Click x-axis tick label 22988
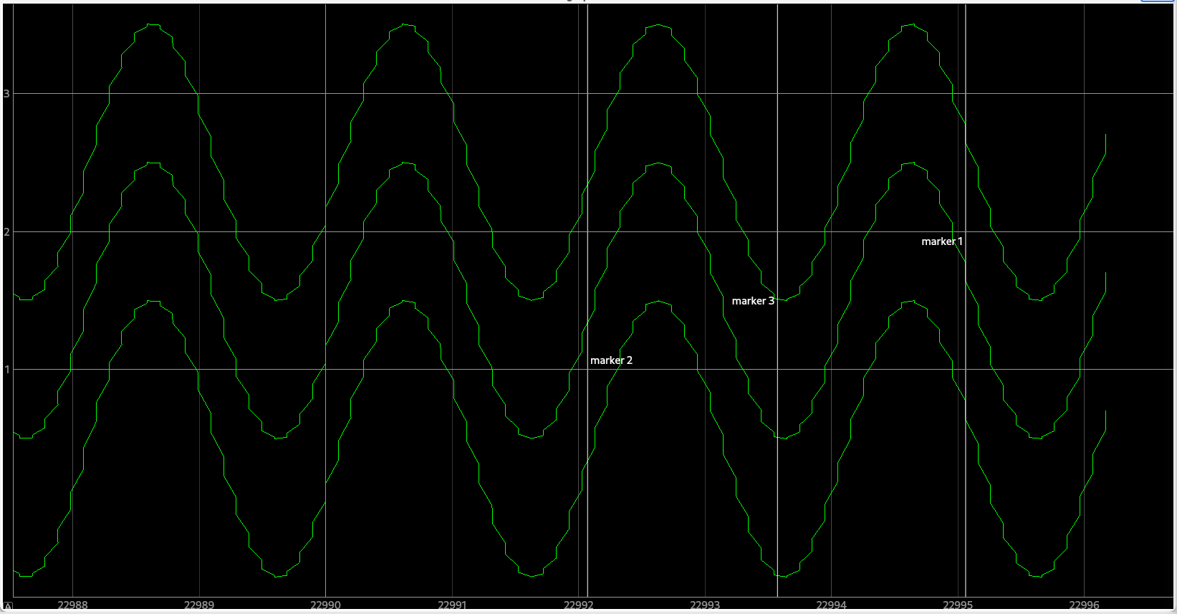The image size is (1177, 614). (72, 605)
